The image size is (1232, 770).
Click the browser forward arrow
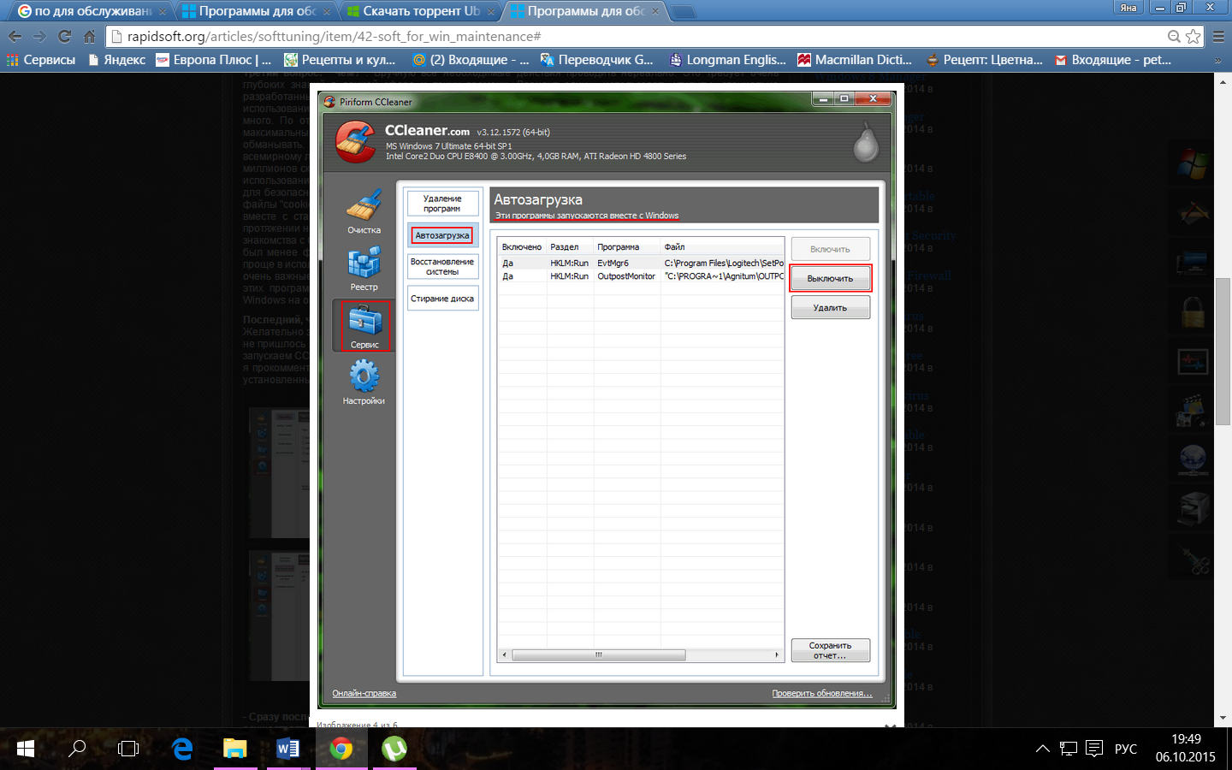39,36
